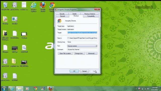Open the MitCap video file icon
Viewport: 161px width, 91px height.
pos(15,49)
